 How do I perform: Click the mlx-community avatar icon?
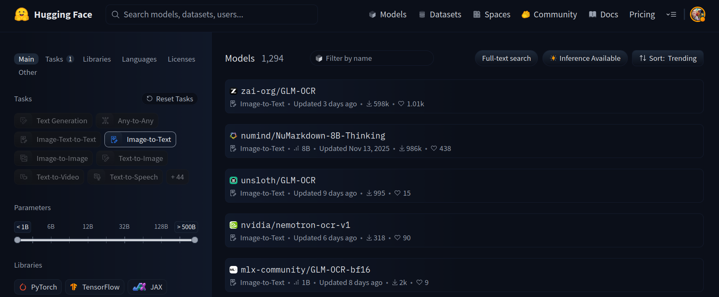[233, 270]
